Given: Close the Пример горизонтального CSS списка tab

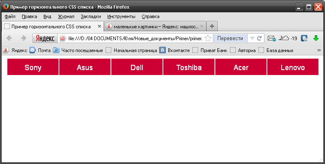Looking at the screenshot, I should [x=99, y=26].
